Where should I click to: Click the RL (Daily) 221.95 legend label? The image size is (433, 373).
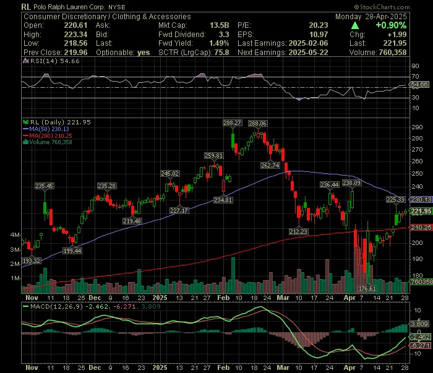pos(61,122)
